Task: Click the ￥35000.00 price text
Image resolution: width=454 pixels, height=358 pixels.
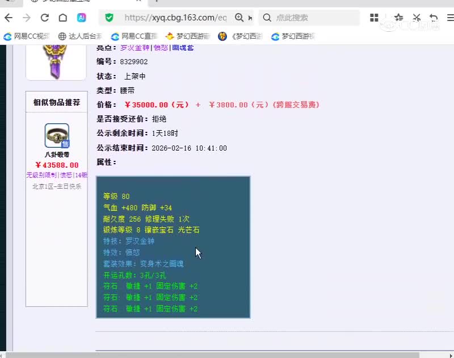Action: [x=157, y=105]
